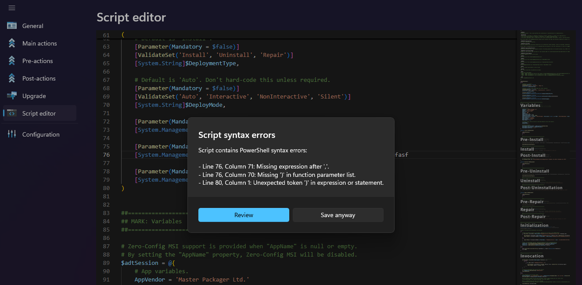Click line number 76 in the editor
Screen dimensions: 582x285
(106, 155)
